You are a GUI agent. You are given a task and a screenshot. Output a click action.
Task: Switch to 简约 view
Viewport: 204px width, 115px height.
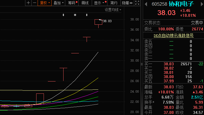click(114, 3)
